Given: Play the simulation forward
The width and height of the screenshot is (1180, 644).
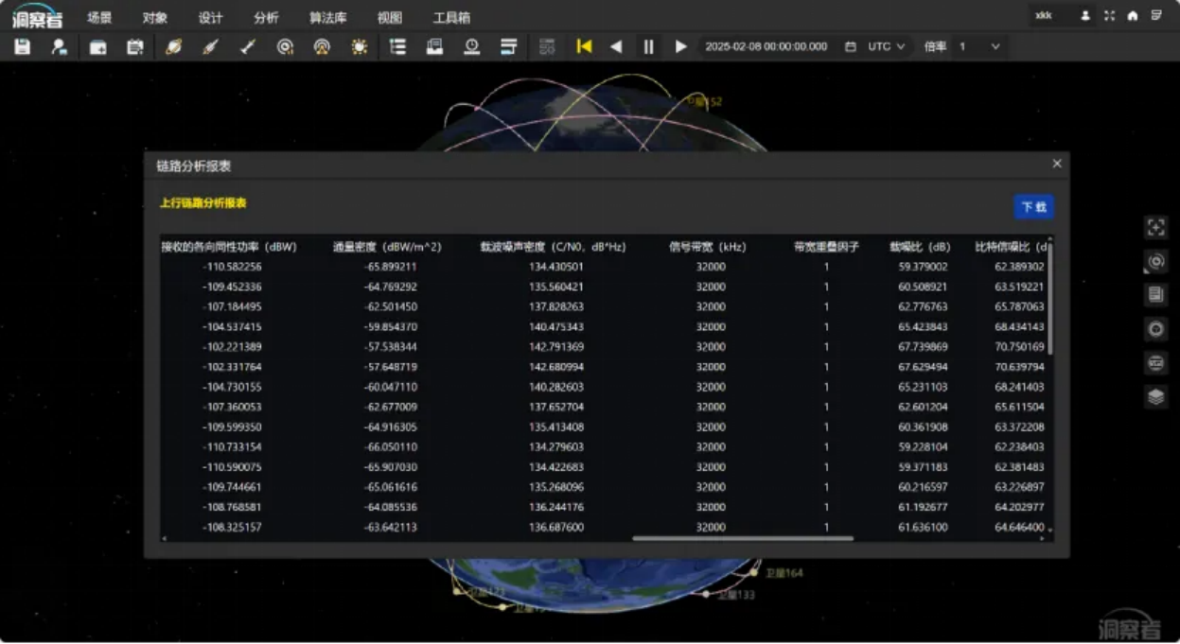Looking at the screenshot, I should [x=680, y=46].
